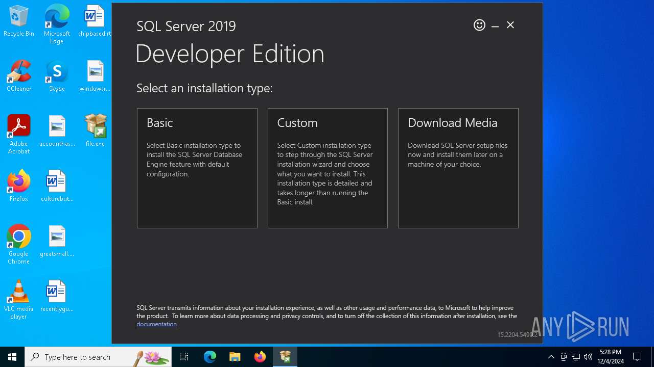This screenshot has height=367, width=654.
Task: Select the Google Chrome desktop shortcut
Action: [19, 245]
